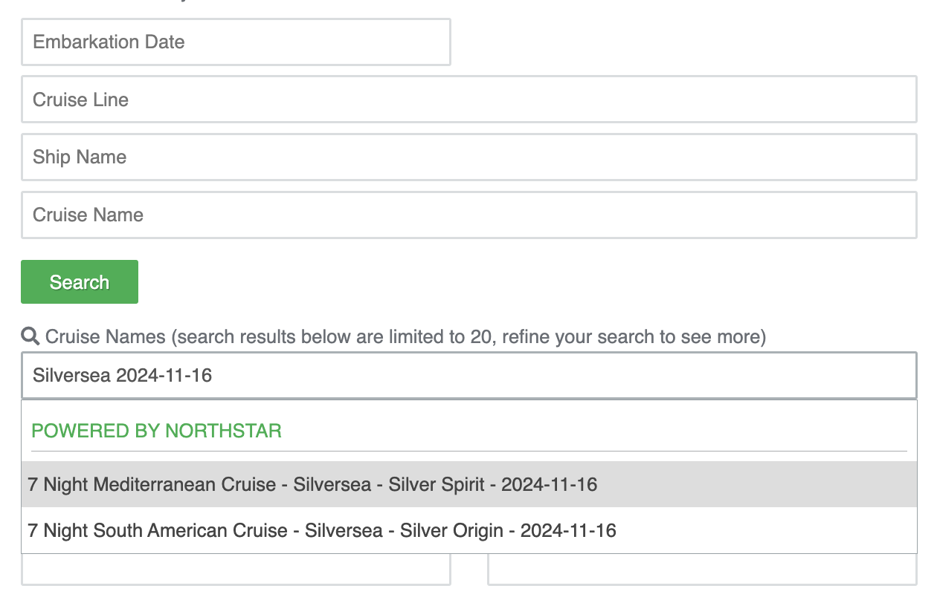The image size is (937, 603).
Task: Place cursor after 2024-11-16 in search box
Action: pos(214,376)
